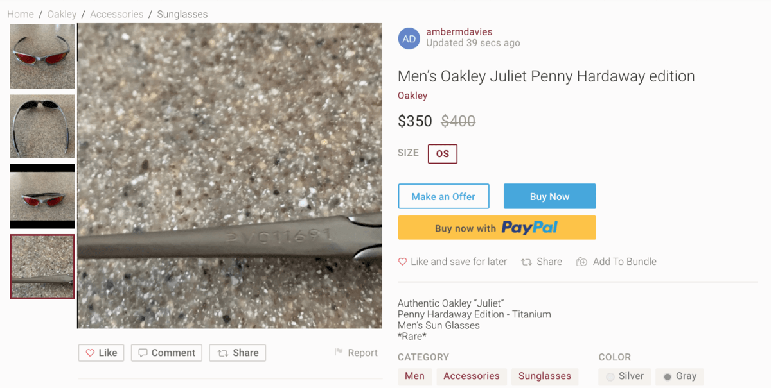Open ambermdavies seller profile link

[x=459, y=32]
